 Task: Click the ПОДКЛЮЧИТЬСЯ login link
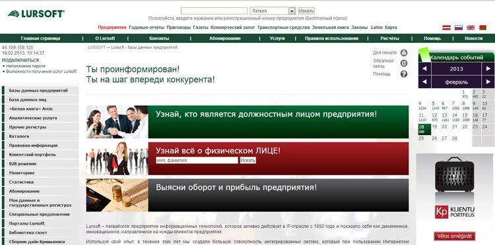coord(20,60)
